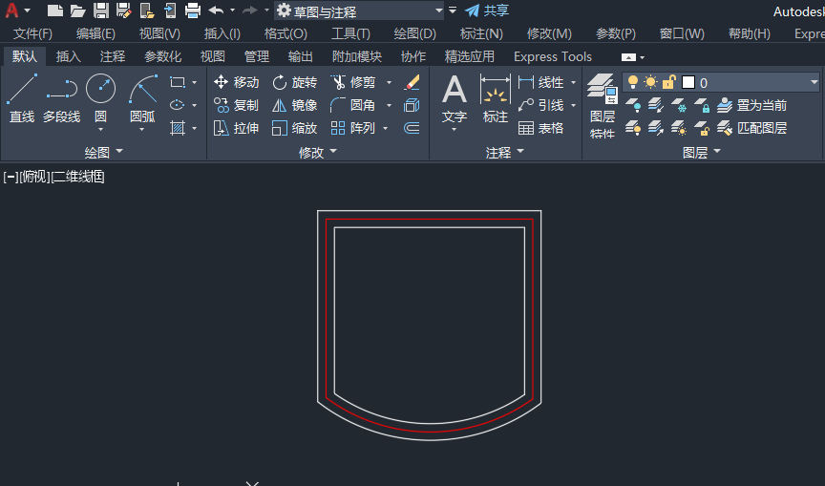
Task: Click the Undo arrow
Action: pyautogui.click(x=216, y=10)
